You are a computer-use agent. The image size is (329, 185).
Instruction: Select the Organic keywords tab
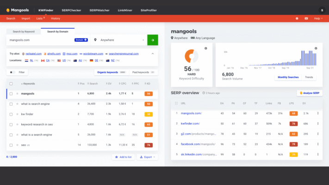point(112,72)
